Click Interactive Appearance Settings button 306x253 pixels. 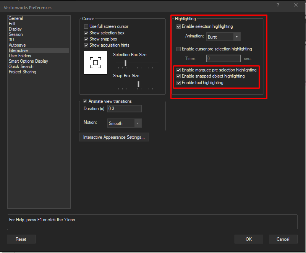(114, 137)
